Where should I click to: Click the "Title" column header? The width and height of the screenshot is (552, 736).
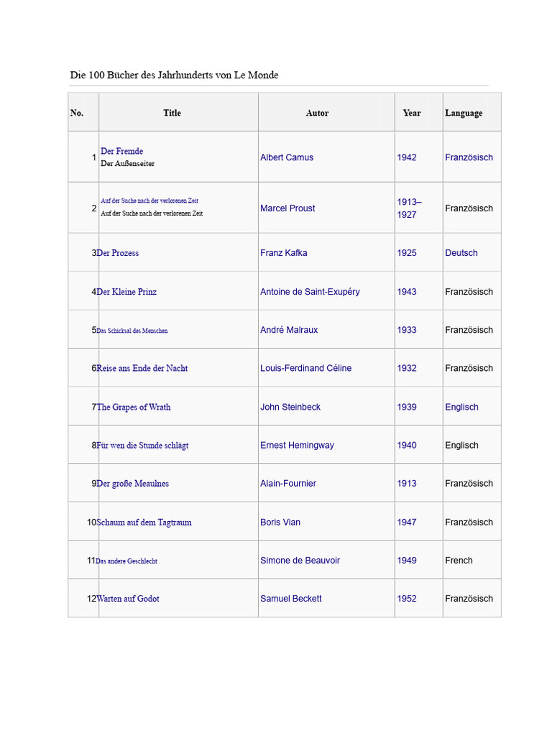[172, 113]
